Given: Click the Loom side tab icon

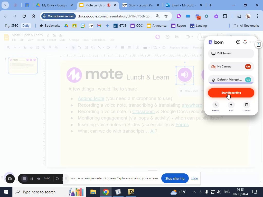Looking at the screenshot, I should click(x=258, y=44).
